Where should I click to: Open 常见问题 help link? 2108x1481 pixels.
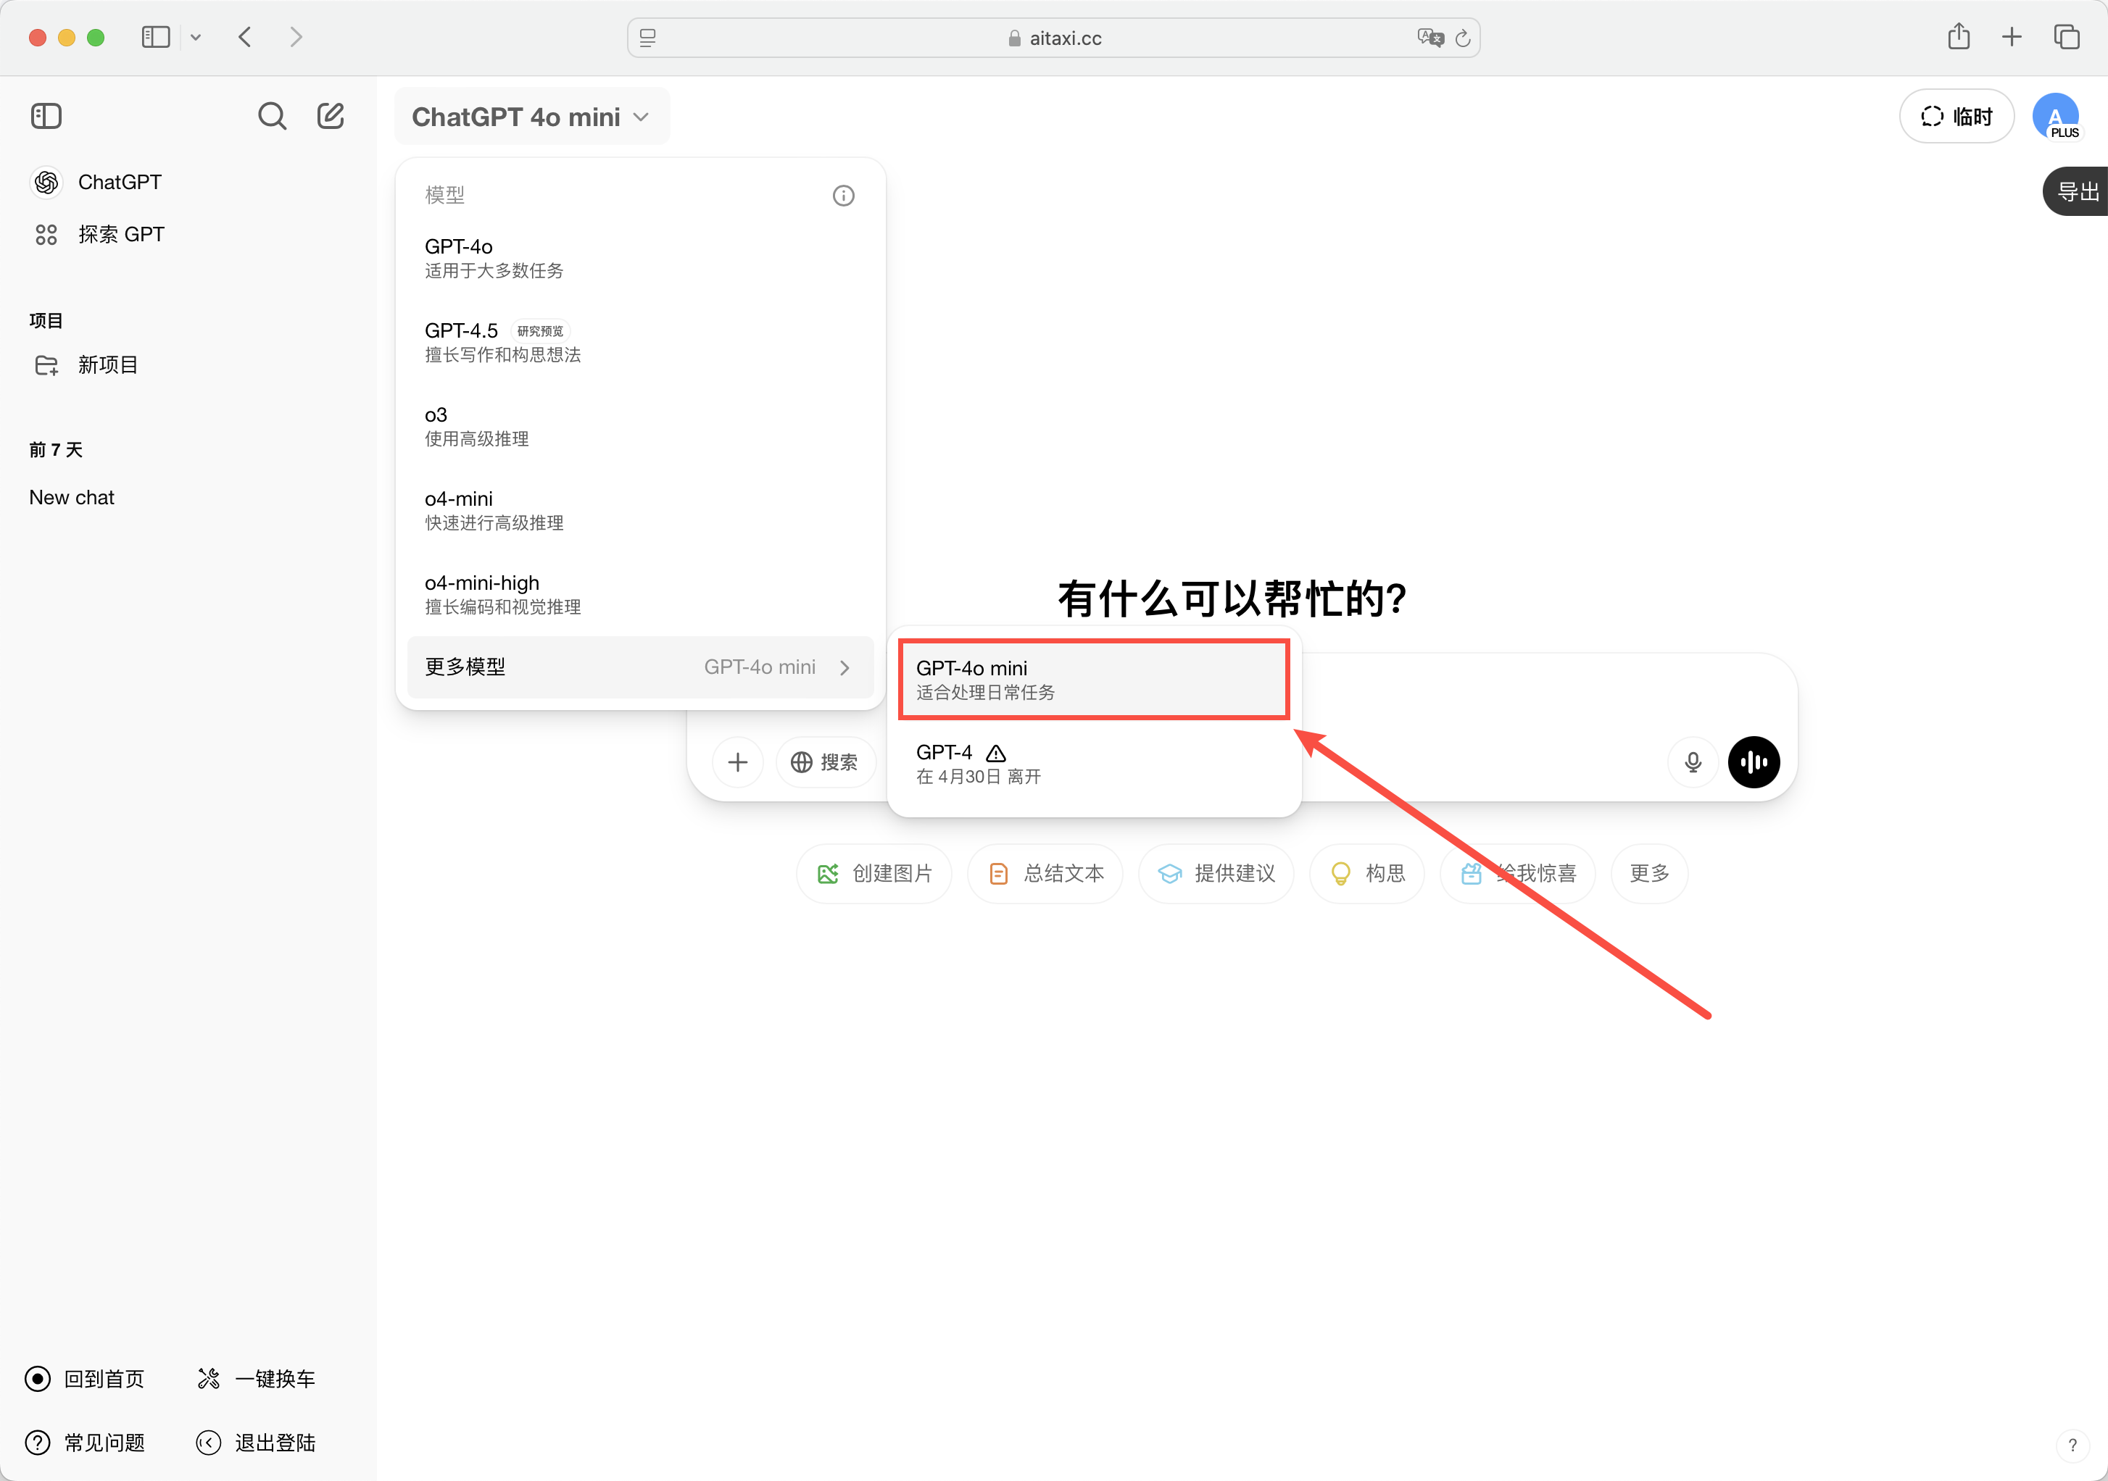click(x=85, y=1443)
